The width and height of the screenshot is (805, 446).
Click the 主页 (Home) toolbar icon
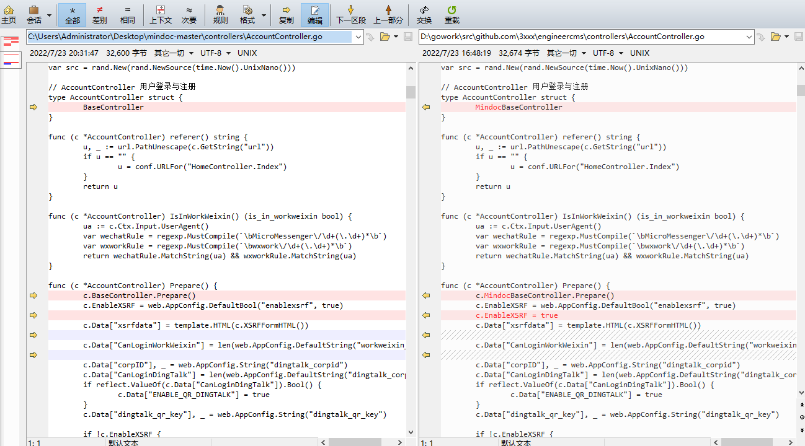tap(9, 14)
